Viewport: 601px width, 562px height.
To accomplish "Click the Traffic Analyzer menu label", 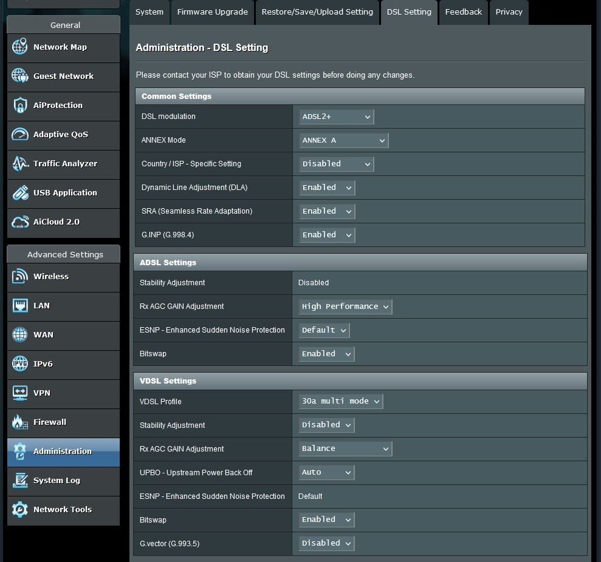I will coord(65,163).
